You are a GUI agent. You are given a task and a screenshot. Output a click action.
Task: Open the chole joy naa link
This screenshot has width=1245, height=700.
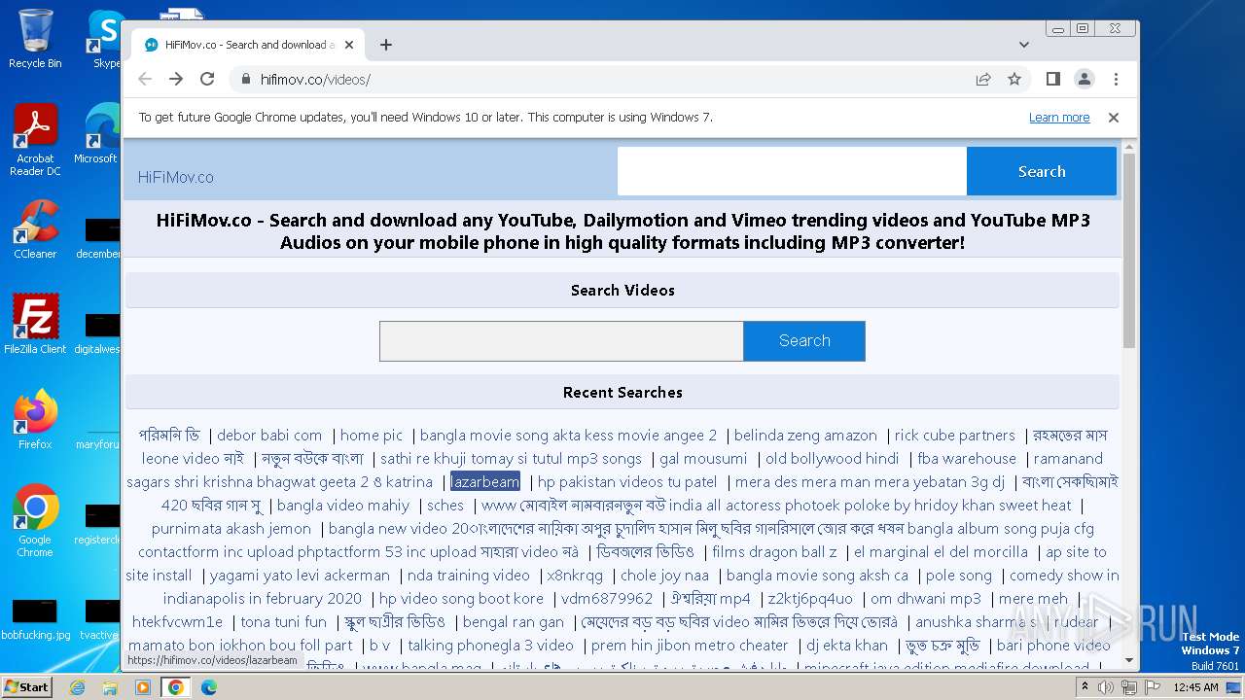coord(665,576)
